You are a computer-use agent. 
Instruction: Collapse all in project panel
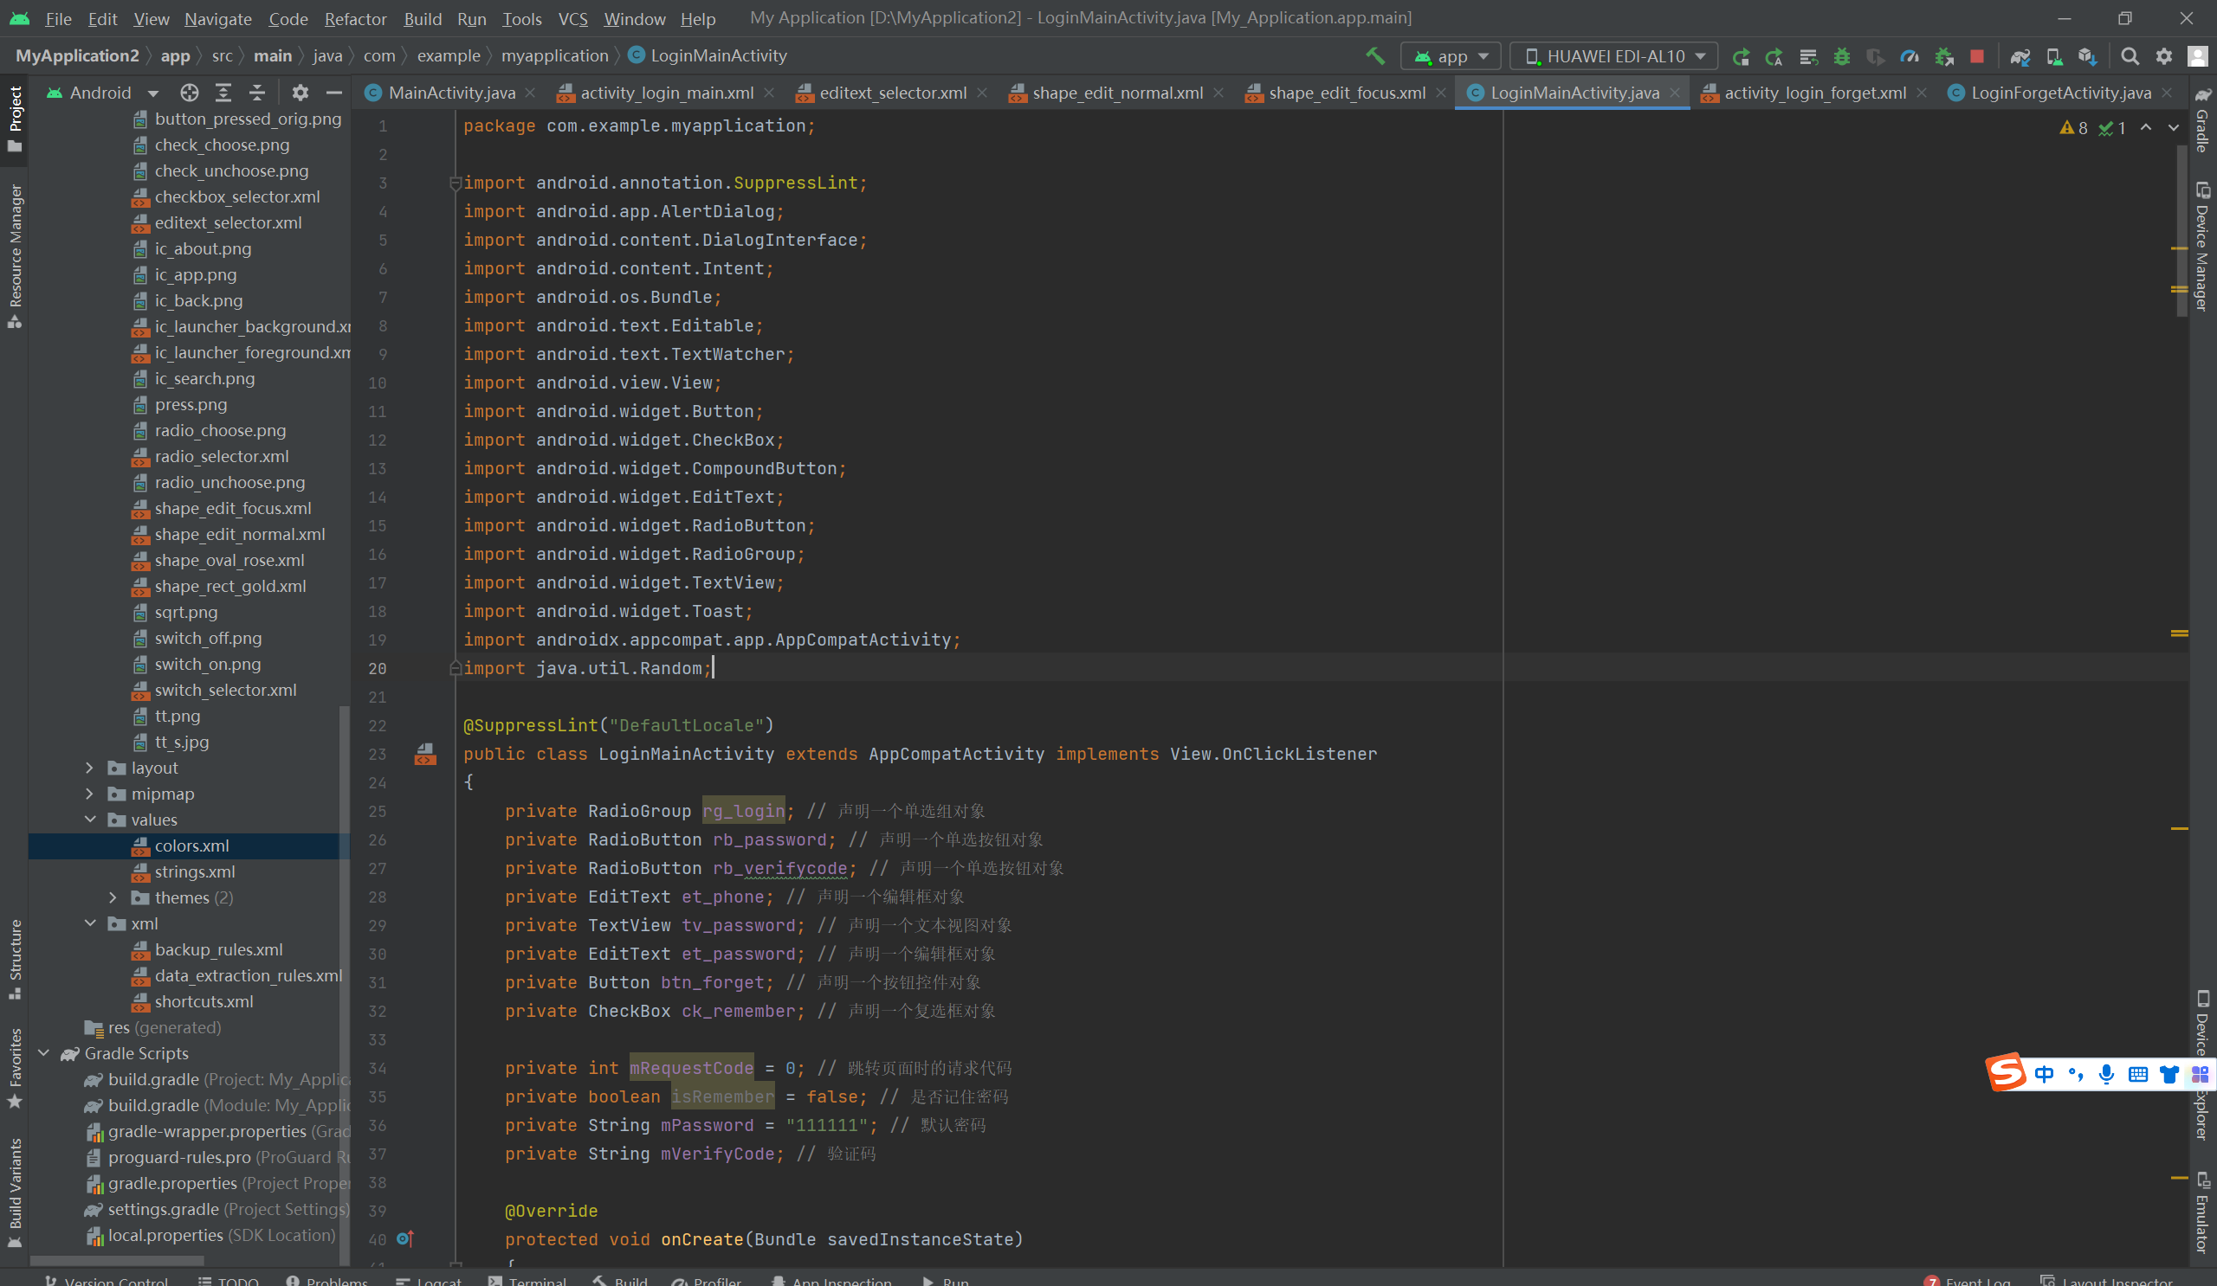click(x=257, y=93)
